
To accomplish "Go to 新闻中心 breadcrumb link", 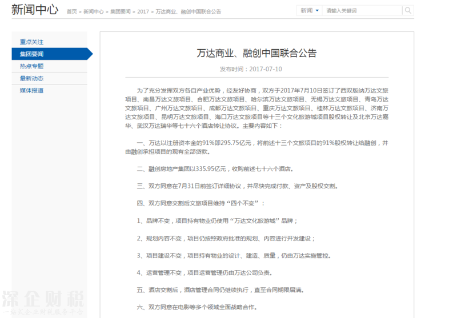I will [93, 11].
